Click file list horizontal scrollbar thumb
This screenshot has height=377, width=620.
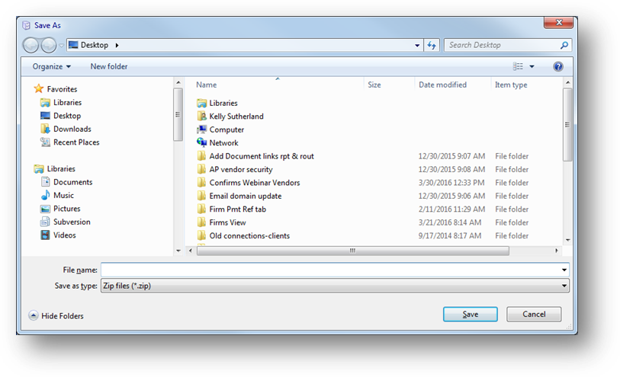coord(352,251)
